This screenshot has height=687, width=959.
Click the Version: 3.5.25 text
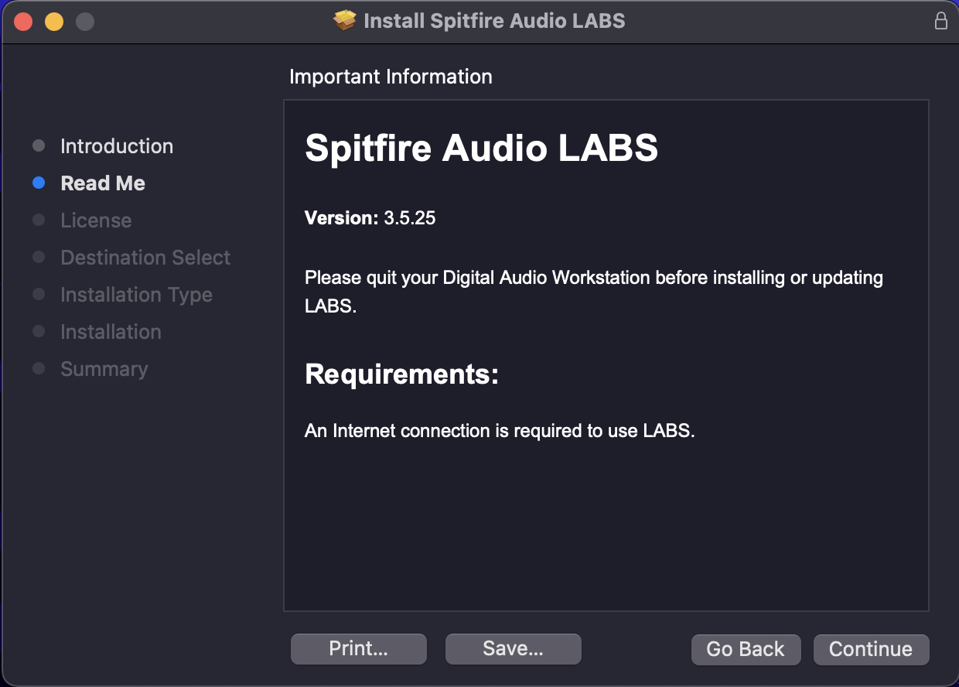click(x=370, y=218)
